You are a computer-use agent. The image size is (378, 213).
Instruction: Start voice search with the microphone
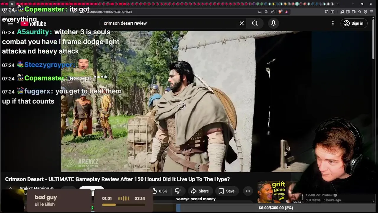click(x=273, y=23)
